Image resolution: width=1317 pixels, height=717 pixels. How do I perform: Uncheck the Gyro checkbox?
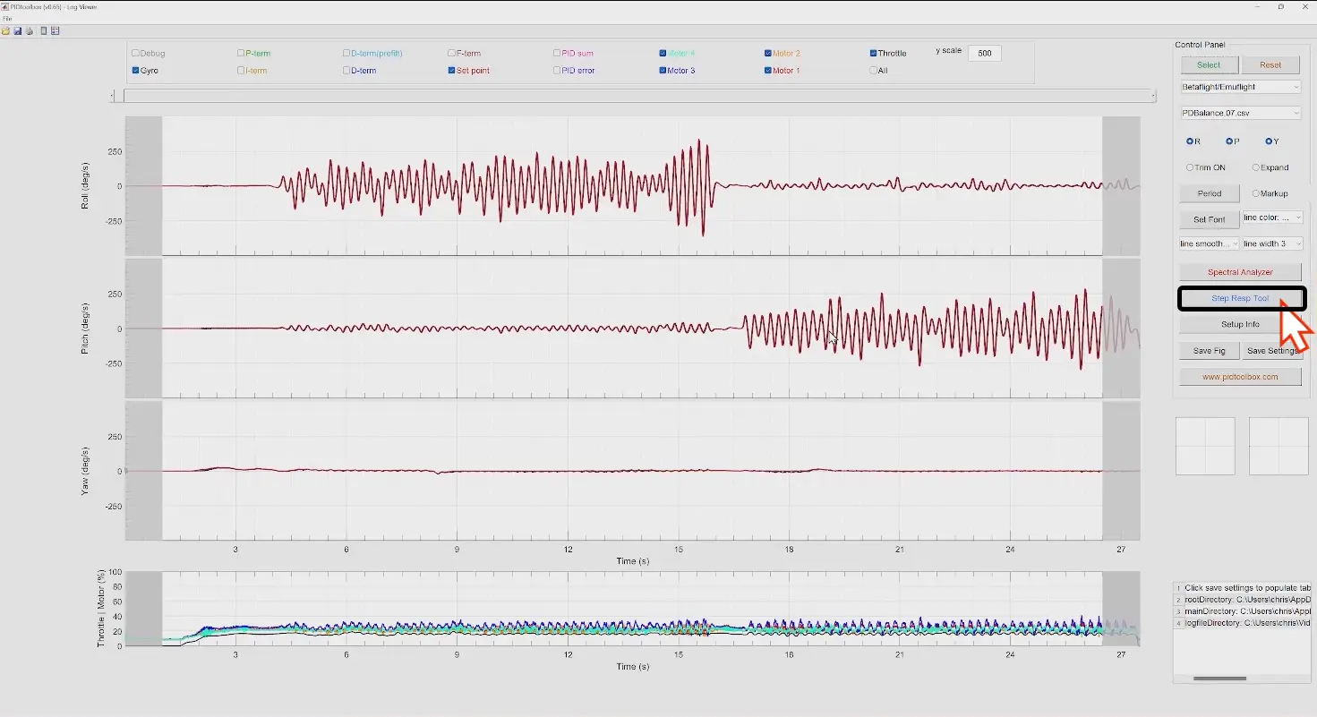click(135, 71)
